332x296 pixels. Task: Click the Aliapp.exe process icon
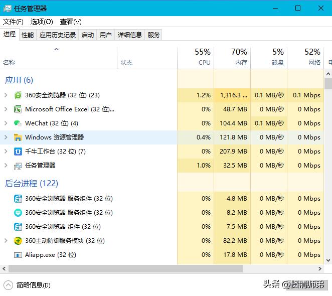[18, 255]
